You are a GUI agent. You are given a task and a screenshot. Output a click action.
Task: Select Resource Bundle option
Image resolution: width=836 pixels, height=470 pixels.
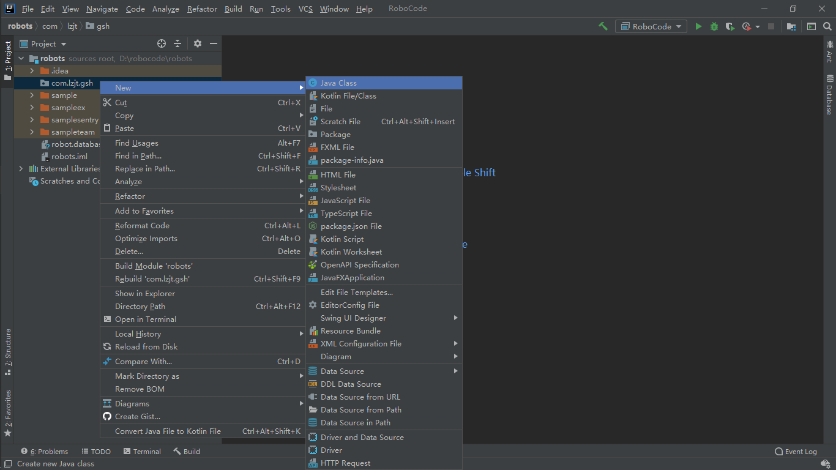tap(384, 330)
